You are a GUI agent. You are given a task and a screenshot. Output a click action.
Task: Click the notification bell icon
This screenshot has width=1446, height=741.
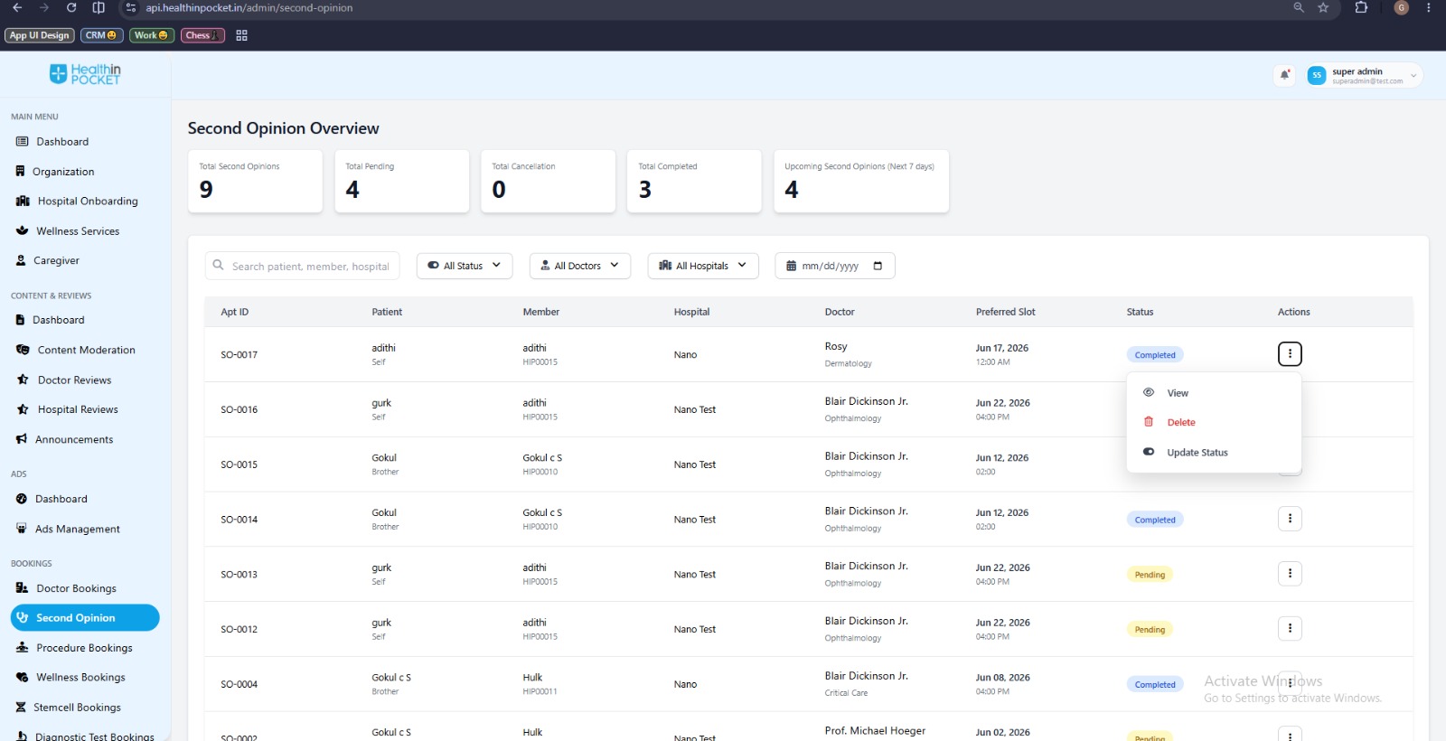[1284, 75]
